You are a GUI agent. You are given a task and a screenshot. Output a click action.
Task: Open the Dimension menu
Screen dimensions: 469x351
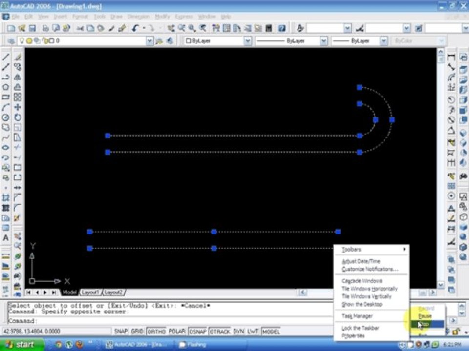pyautogui.click(x=138, y=17)
